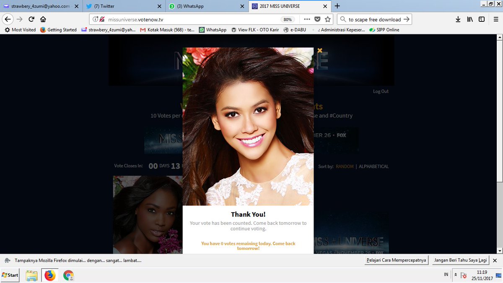503x283 pixels.
Task: Close the 2017 MISS UNIVERSE tab
Action: click(326, 6)
